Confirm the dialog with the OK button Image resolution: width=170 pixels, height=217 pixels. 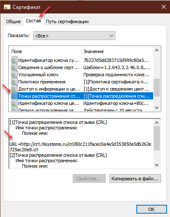tap(151, 209)
